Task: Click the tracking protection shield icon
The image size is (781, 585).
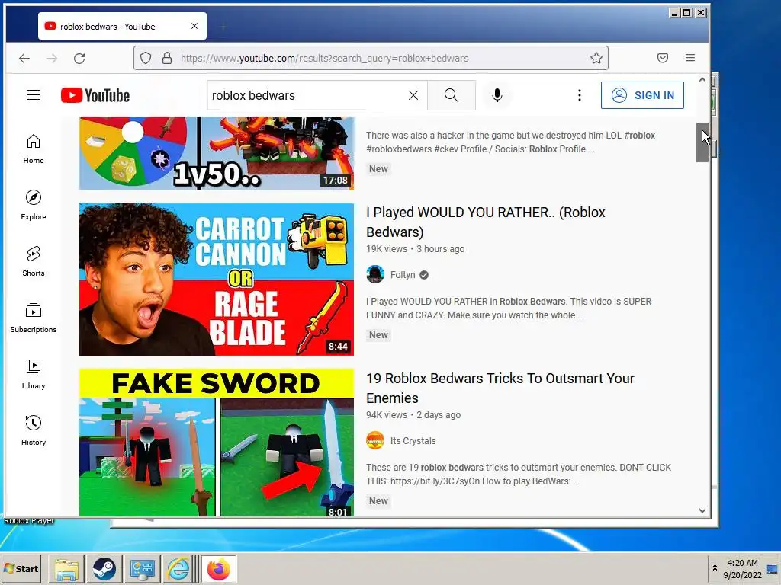Action: coord(146,58)
